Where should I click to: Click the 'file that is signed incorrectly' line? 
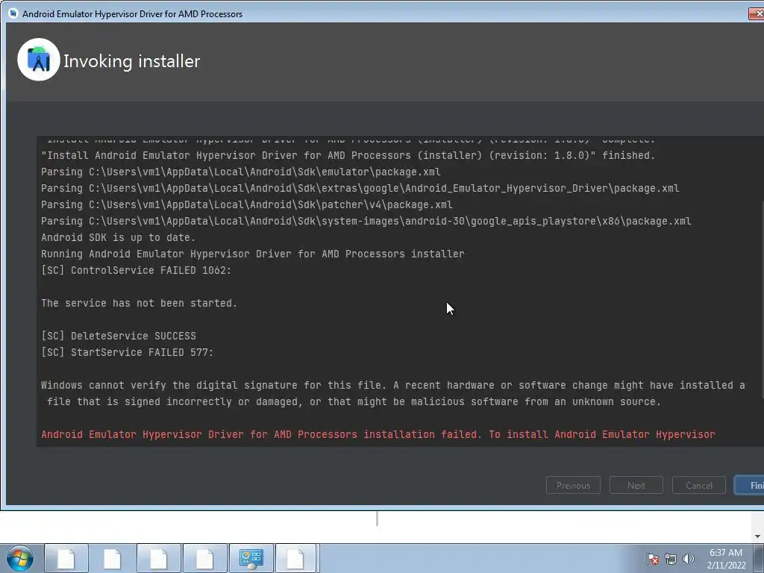(354, 401)
